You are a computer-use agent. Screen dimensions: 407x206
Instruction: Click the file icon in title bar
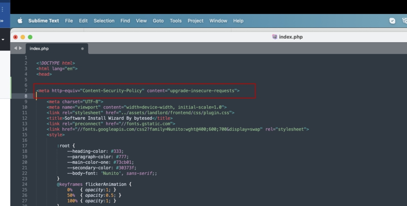click(275, 37)
